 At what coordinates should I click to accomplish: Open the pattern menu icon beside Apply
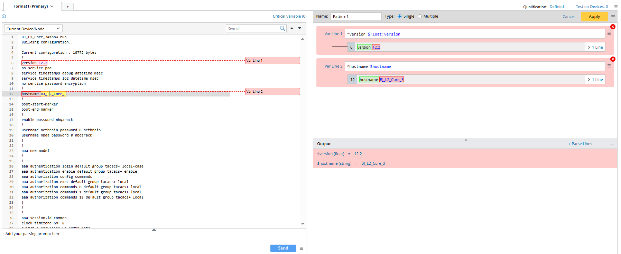(613, 17)
